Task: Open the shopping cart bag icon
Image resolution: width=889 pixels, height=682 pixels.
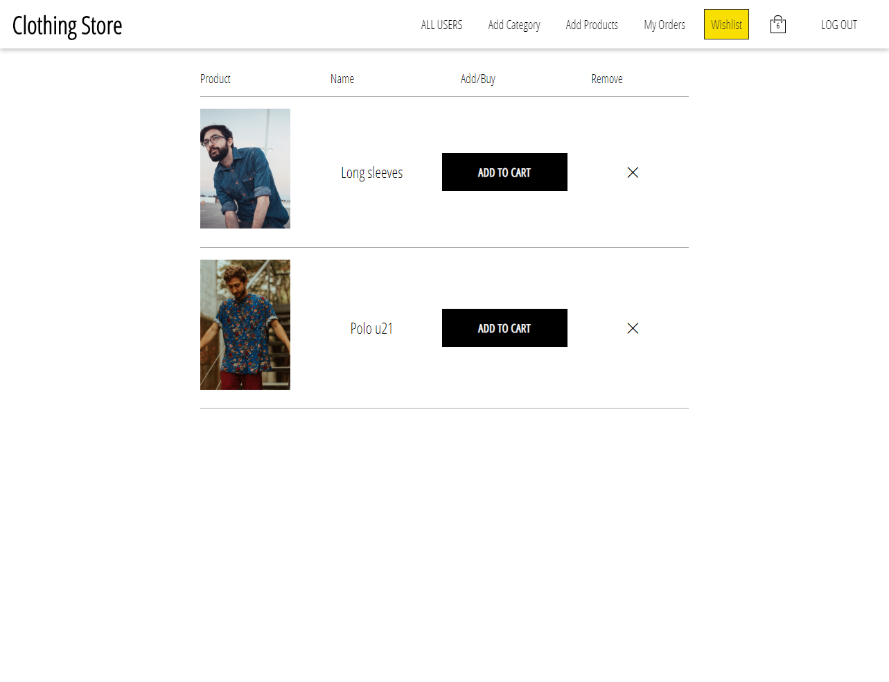Action: click(777, 24)
